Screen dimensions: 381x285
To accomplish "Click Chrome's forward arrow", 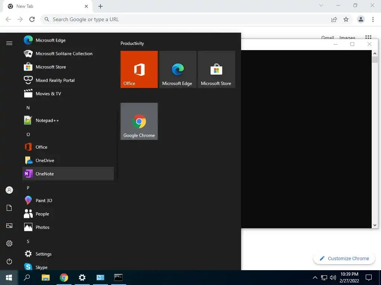I will [20, 19].
